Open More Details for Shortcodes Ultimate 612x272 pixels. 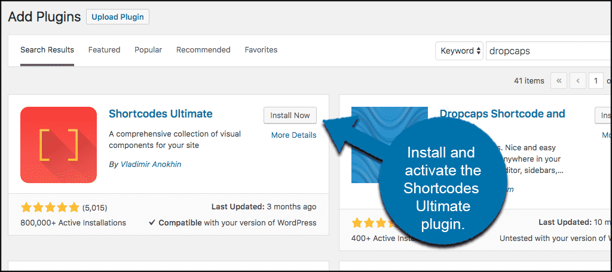click(x=294, y=135)
